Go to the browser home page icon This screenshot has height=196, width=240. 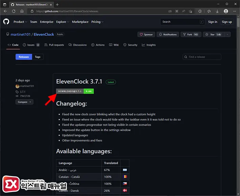coord(22,11)
